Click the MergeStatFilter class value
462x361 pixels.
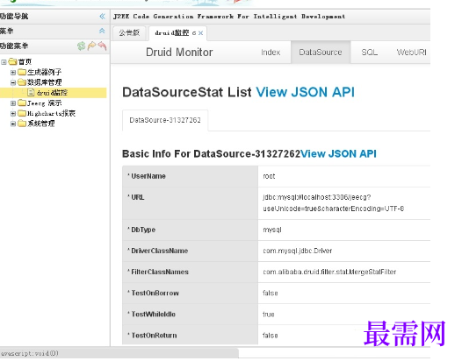click(x=329, y=272)
